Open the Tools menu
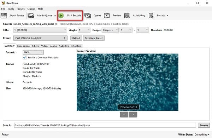The width and height of the screenshot is (212, 138). 11,9
